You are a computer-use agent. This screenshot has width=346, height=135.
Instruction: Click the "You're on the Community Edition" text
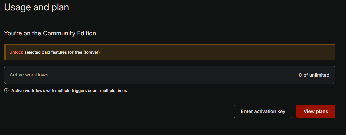(x=50, y=33)
